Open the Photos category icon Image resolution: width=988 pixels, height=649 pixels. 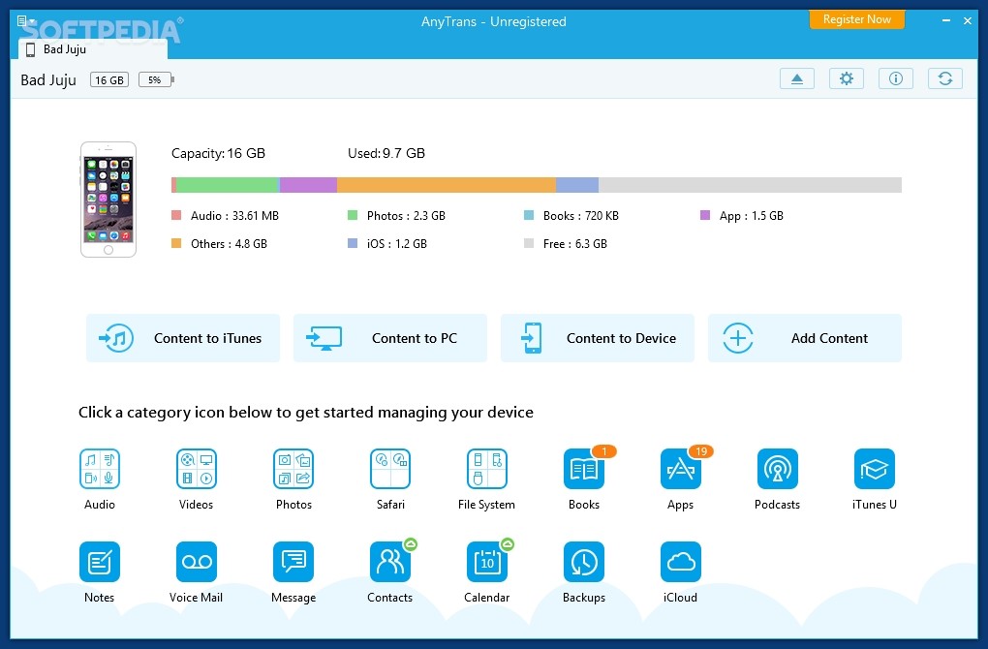click(293, 469)
